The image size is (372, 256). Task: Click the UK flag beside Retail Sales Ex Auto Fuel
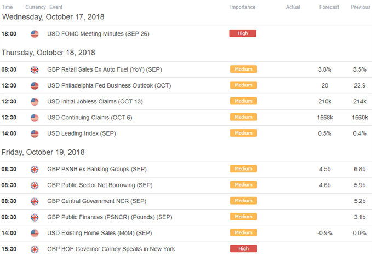[35, 70]
